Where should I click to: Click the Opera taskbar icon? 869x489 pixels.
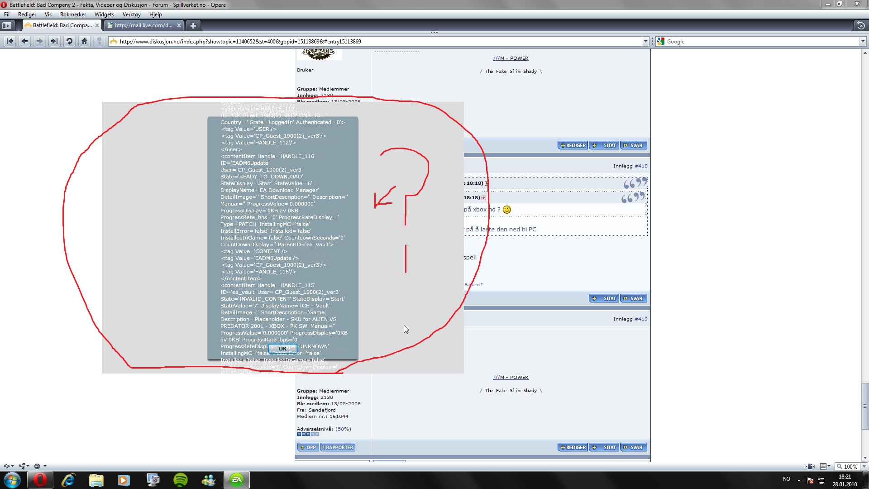point(40,480)
